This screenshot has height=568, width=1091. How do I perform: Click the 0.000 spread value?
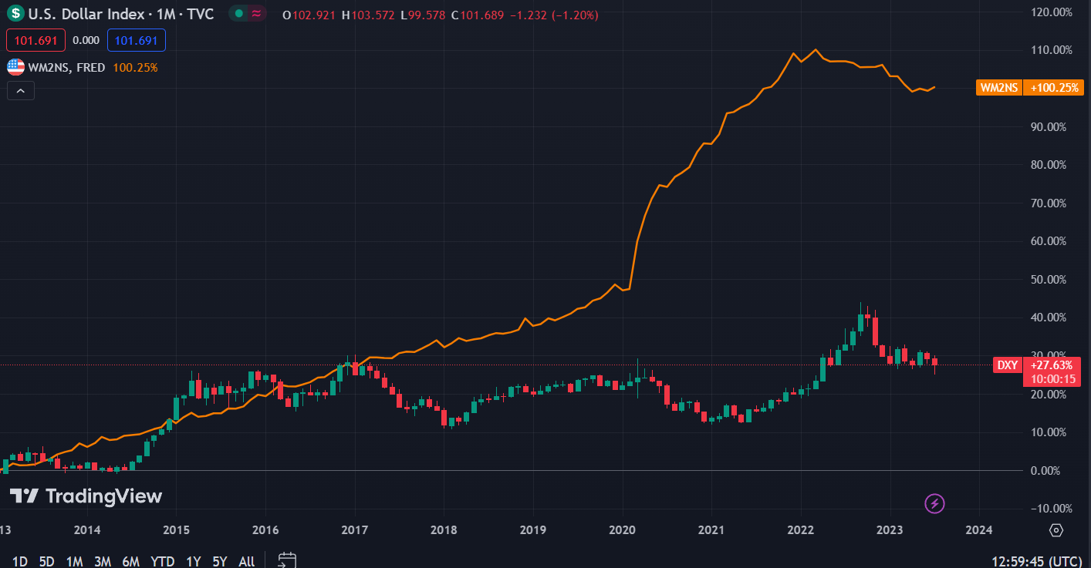tap(86, 40)
